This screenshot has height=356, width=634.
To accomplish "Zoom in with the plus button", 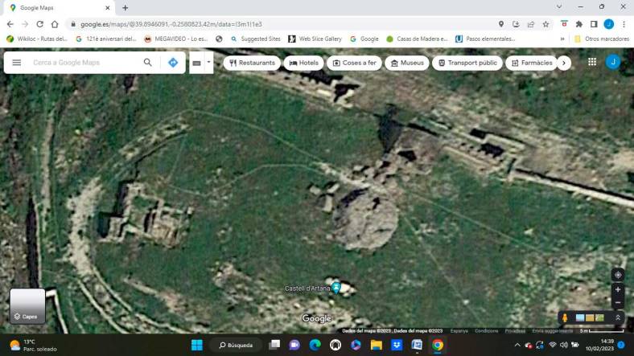I will point(618,289).
